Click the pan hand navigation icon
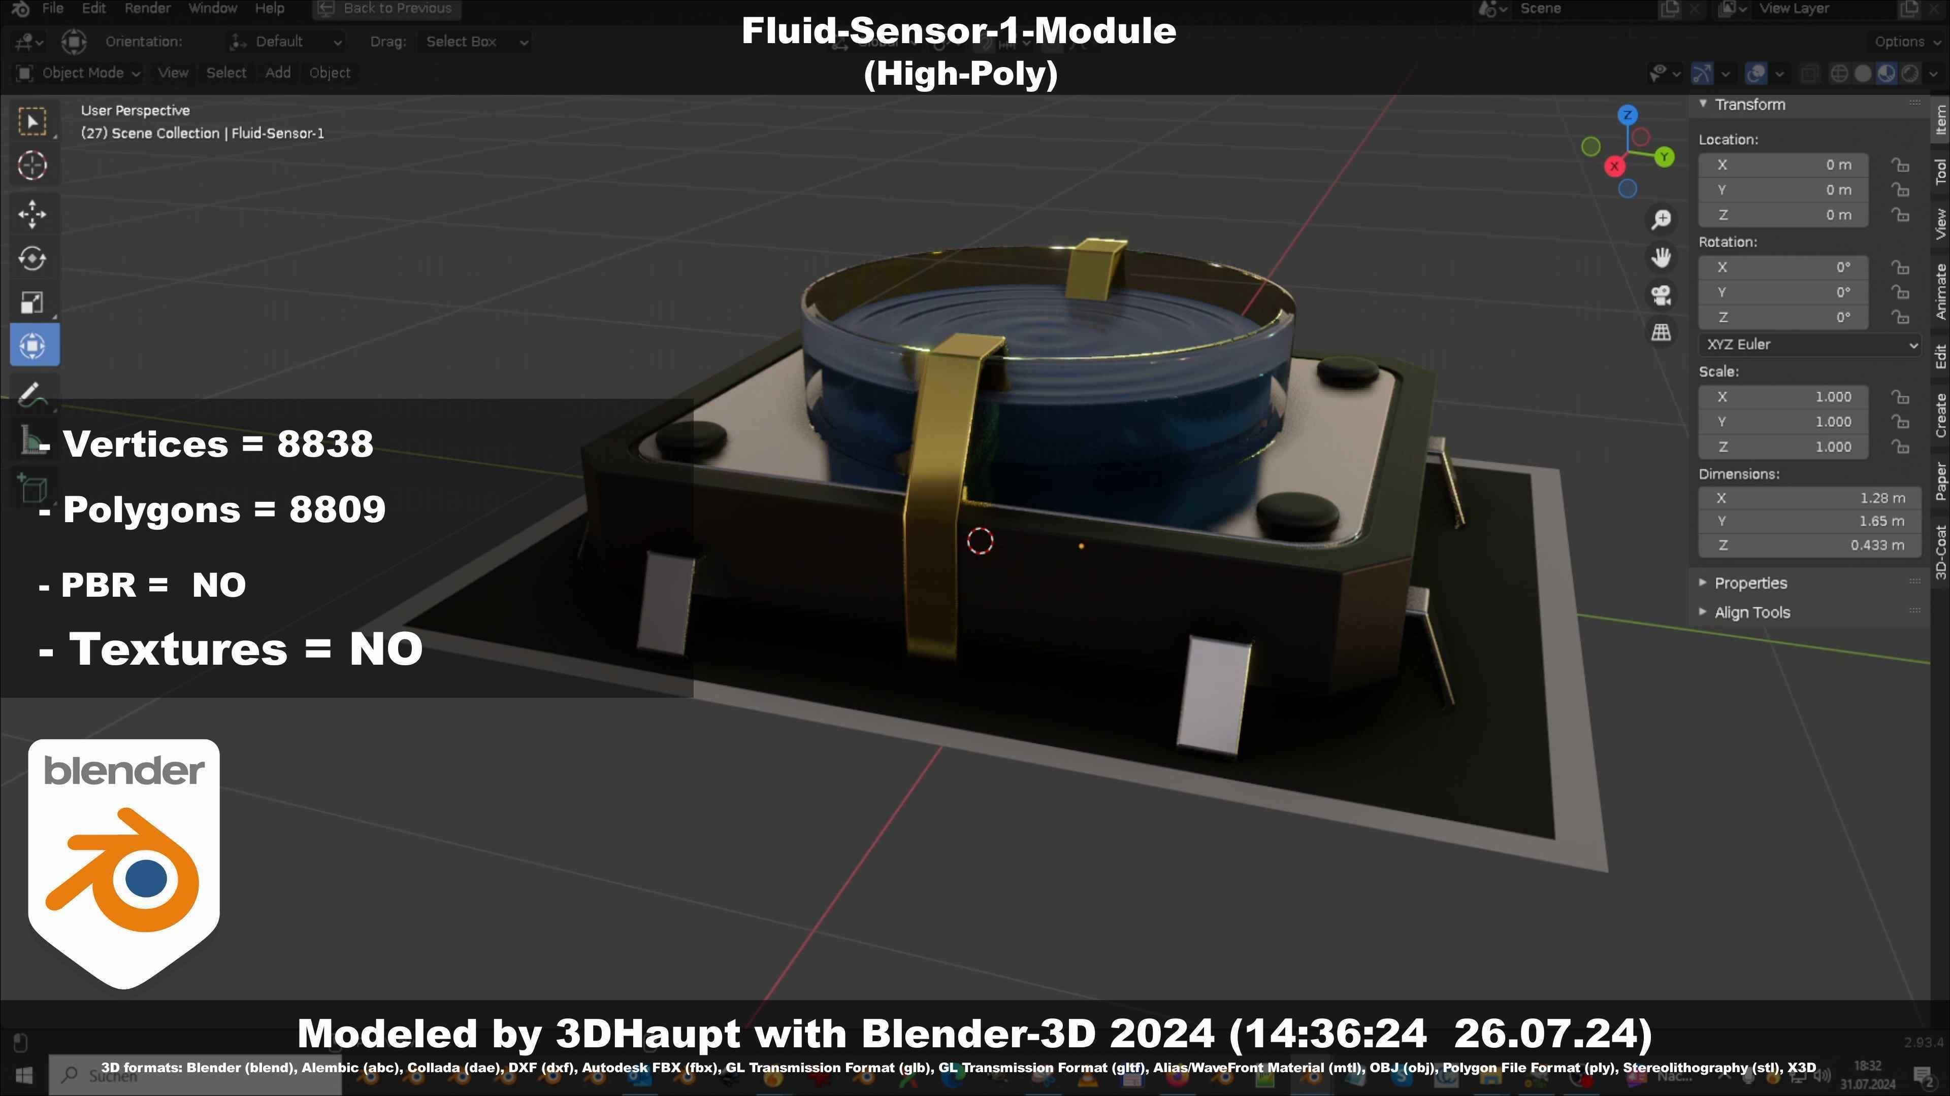Viewport: 1950px width, 1096px height. 1661,258
